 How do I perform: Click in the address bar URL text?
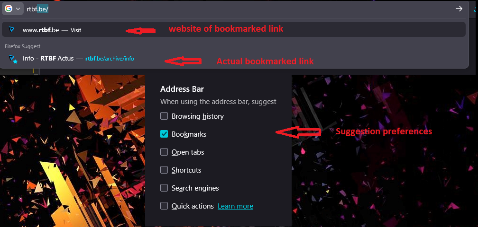38,9
